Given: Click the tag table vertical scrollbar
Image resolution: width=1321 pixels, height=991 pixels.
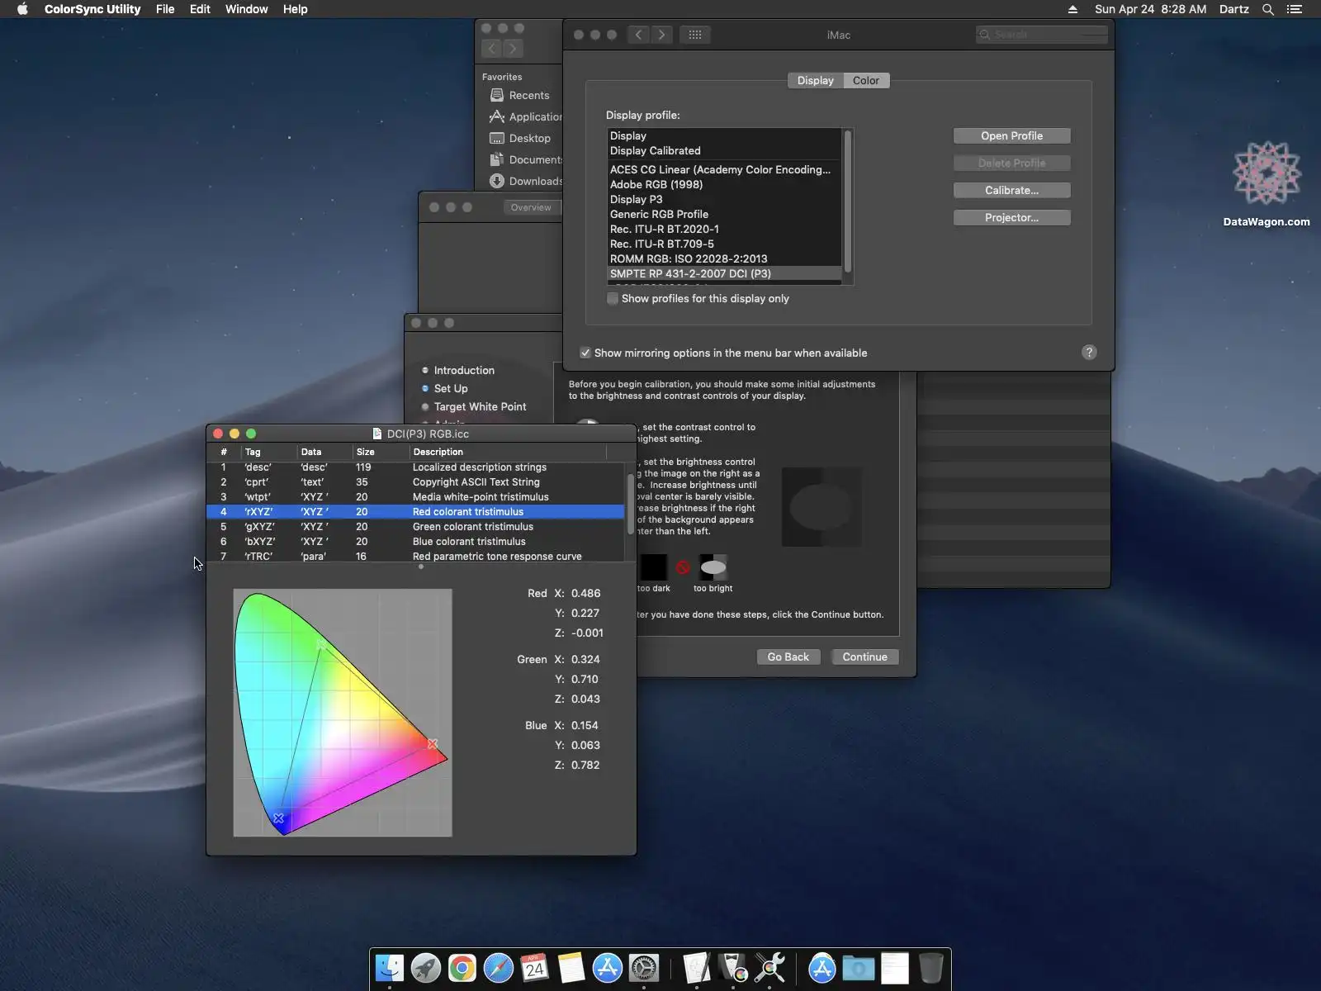Looking at the screenshot, I should tap(631, 505).
